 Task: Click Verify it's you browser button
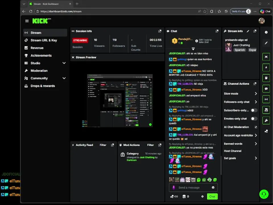(x=241, y=11)
